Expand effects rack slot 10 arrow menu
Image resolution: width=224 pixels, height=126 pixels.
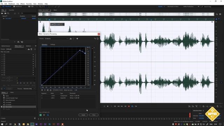(33, 75)
